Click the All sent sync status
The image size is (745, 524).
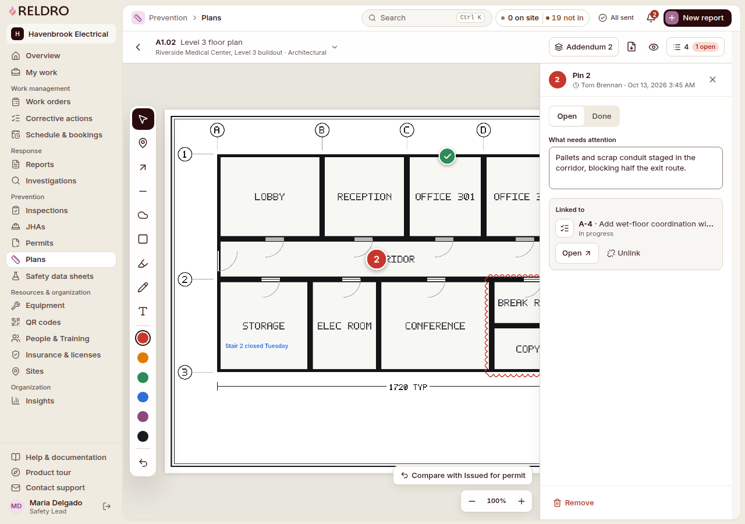tap(616, 18)
